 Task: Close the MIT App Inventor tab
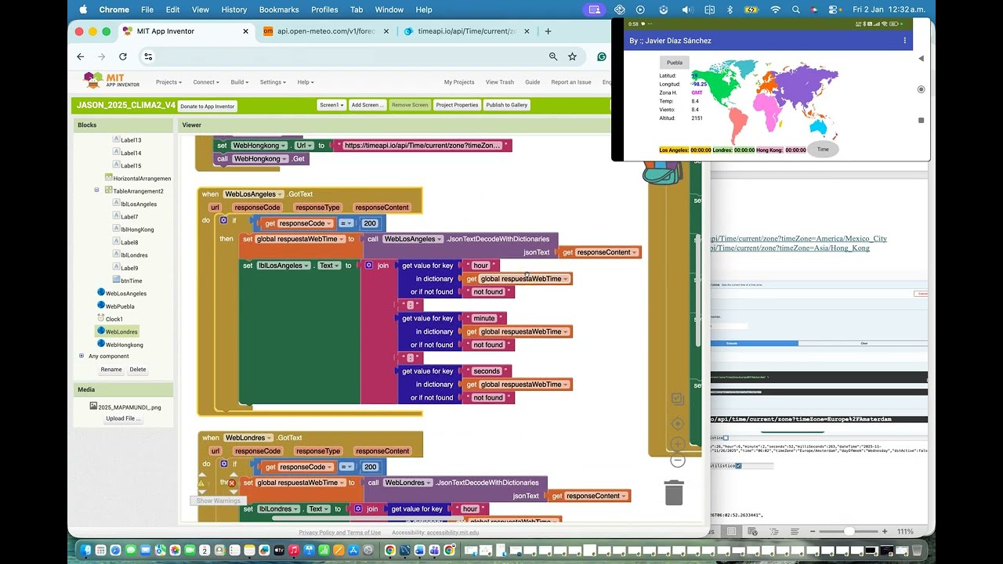coord(245,31)
